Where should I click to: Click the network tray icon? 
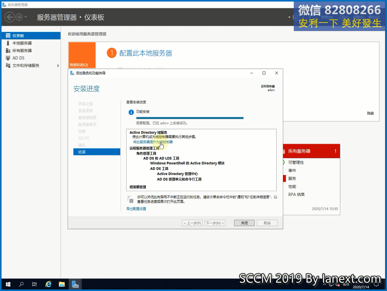[x=331, y=285]
